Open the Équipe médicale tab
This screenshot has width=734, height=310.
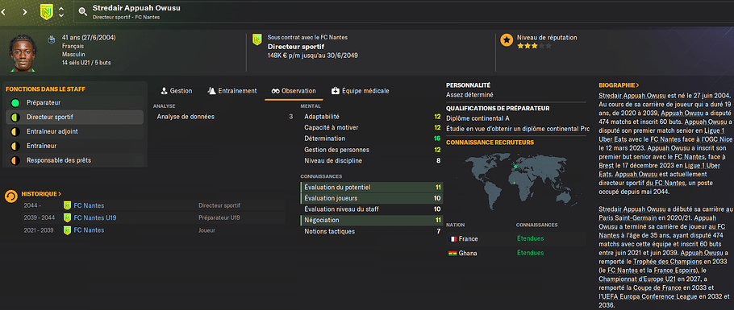click(x=360, y=91)
